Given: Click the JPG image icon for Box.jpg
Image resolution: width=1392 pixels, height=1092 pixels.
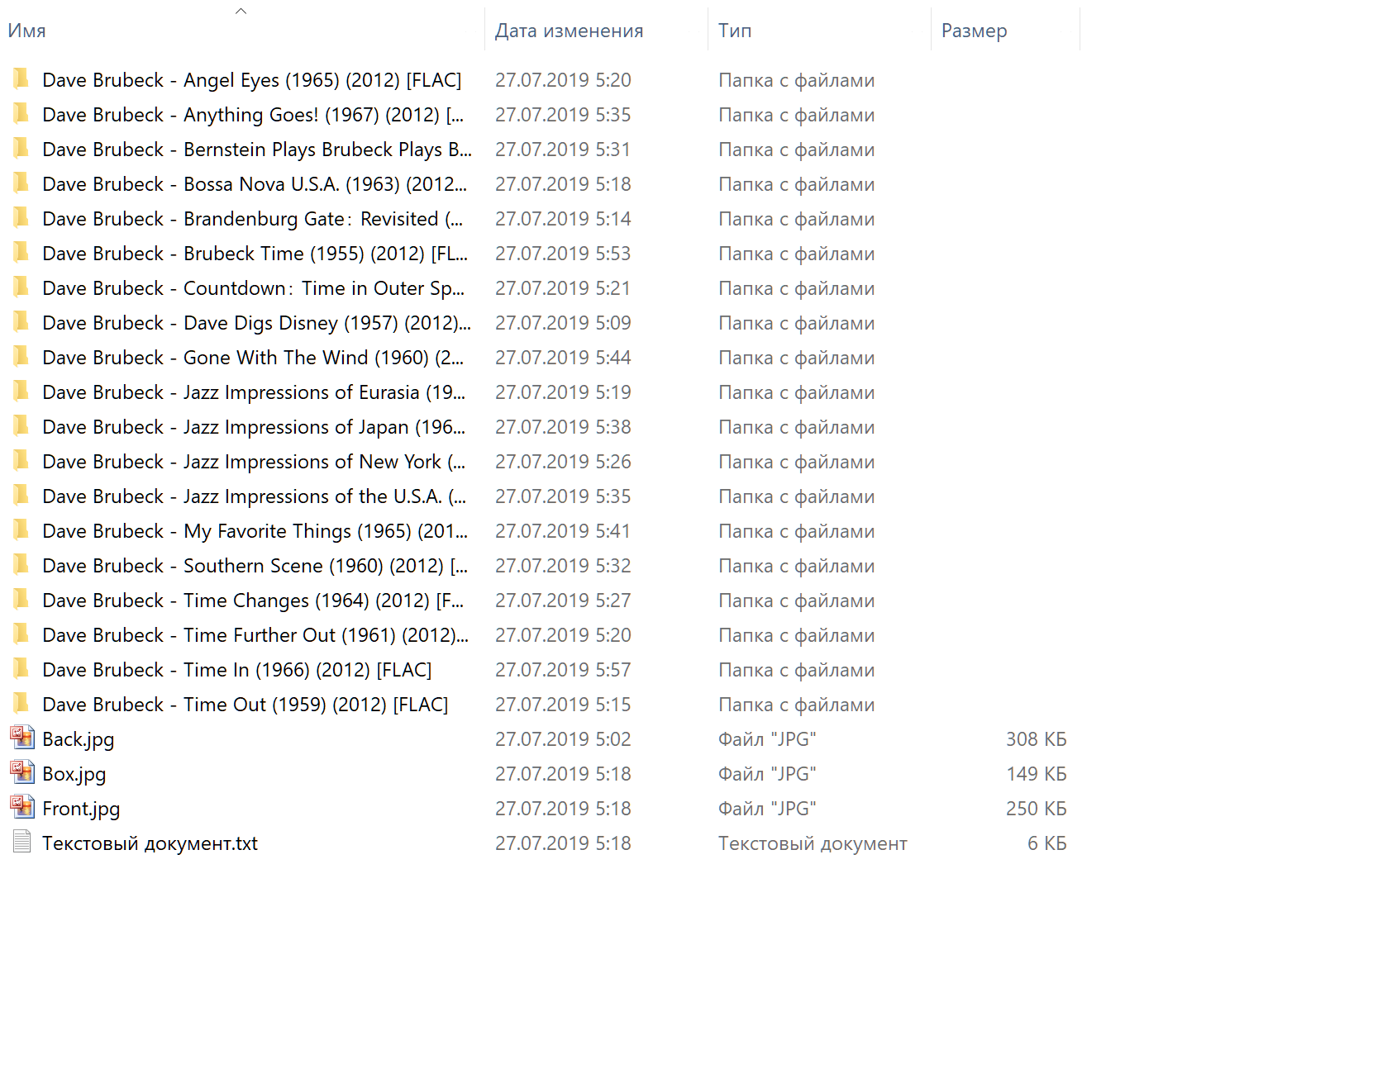Looking at the screenshot, I should [22, 772].
